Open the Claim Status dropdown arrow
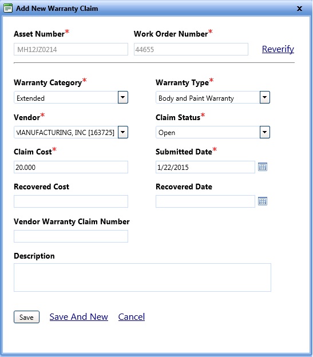Screen dimensions: 313x357 [x=265, y=132]
